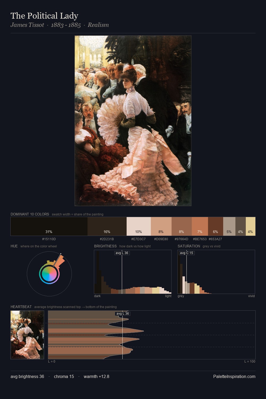Image resolution: width=266 pixels, height=399 pixels.
Task: Click the 'avg brightness 36' footer stat
Action: tap(27, 377)
